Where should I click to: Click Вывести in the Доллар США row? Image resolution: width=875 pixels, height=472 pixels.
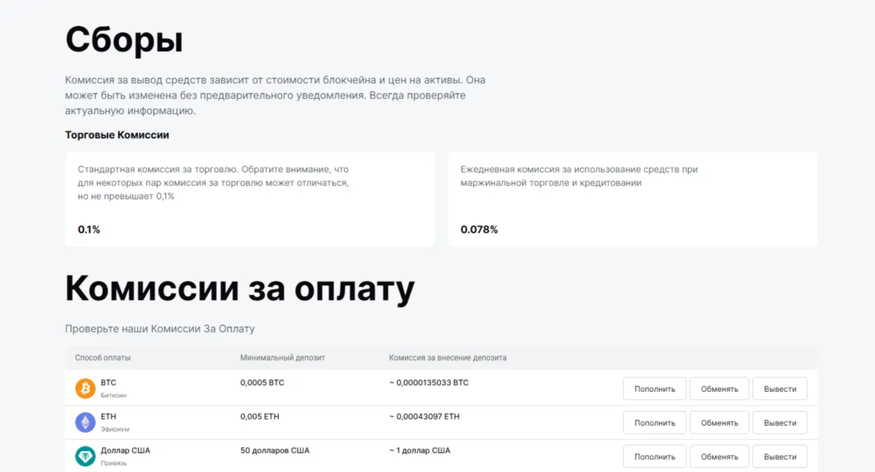tap(780, 457)
